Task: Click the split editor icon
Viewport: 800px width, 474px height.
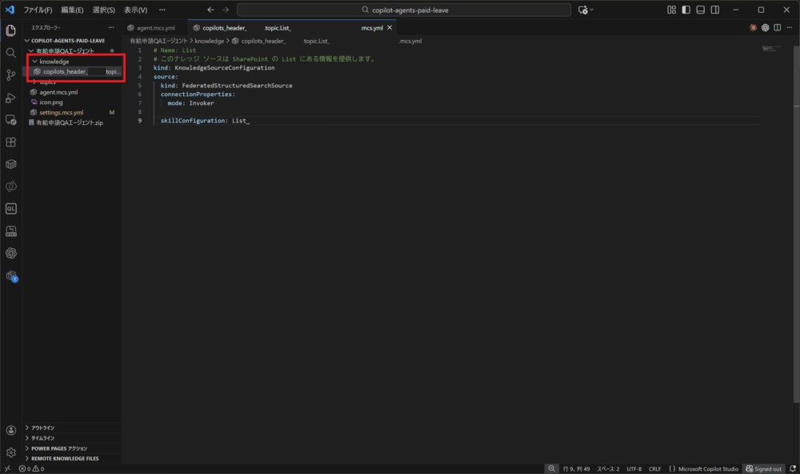Action: coord(777,27)
